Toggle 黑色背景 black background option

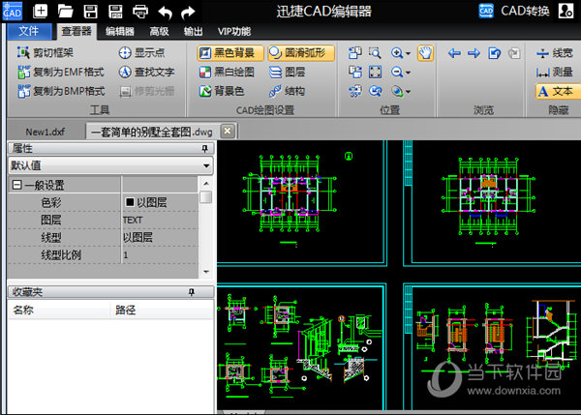point(230,53)
